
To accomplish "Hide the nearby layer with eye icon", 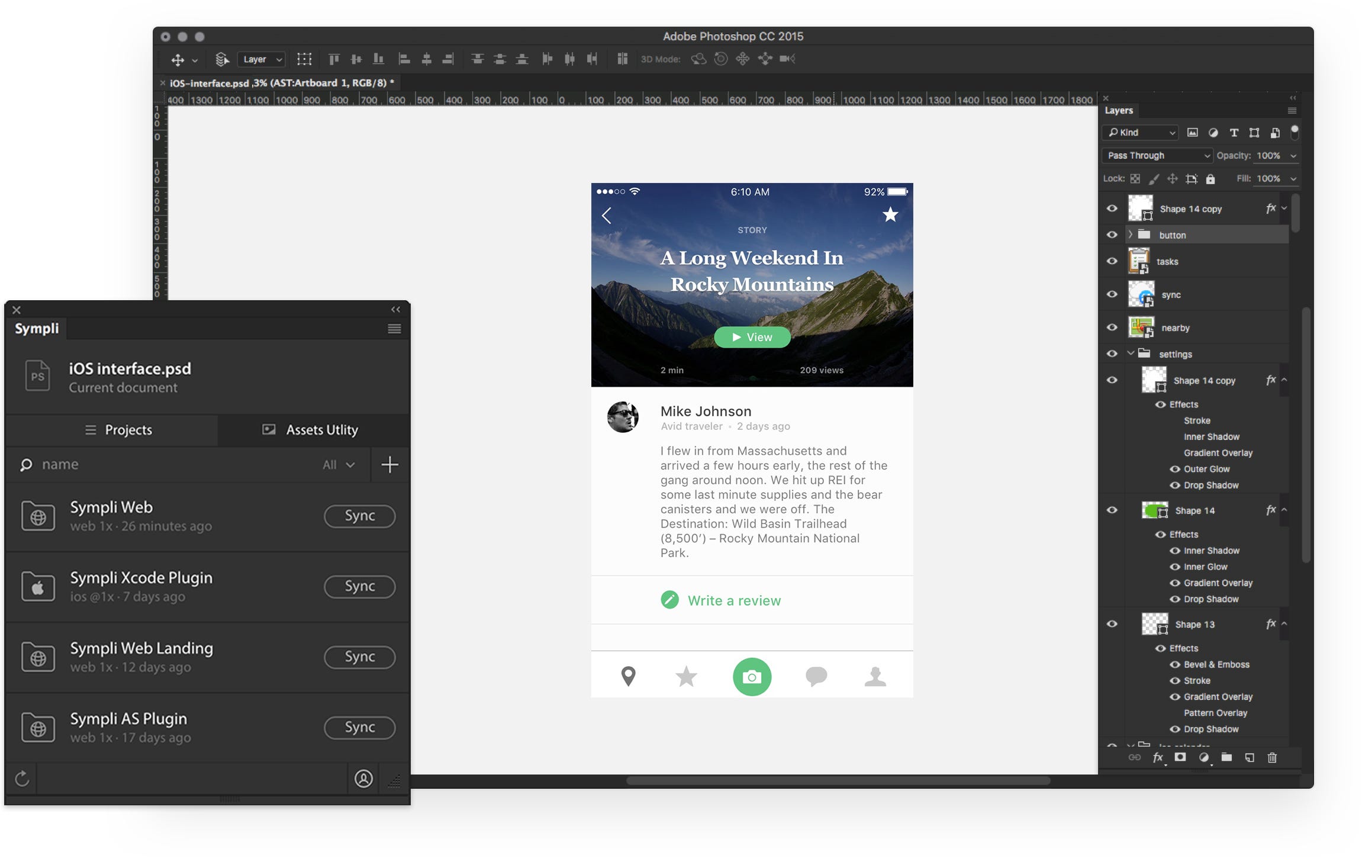I will coord(1112,327).
